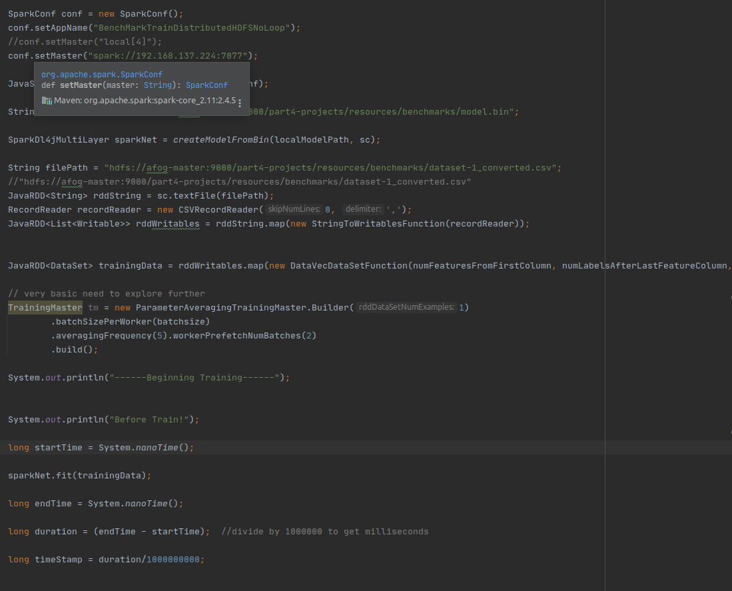Click new SparkConf() constructor call

(138, 13)
